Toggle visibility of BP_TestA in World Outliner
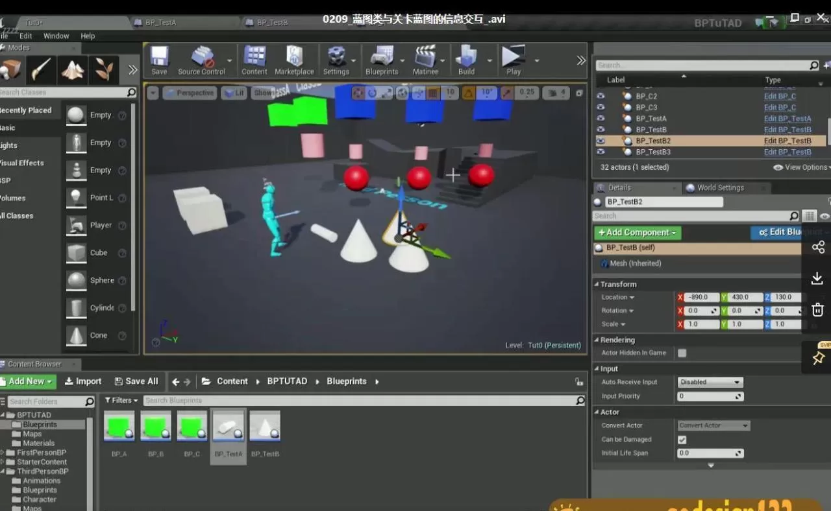 (601, 118)
